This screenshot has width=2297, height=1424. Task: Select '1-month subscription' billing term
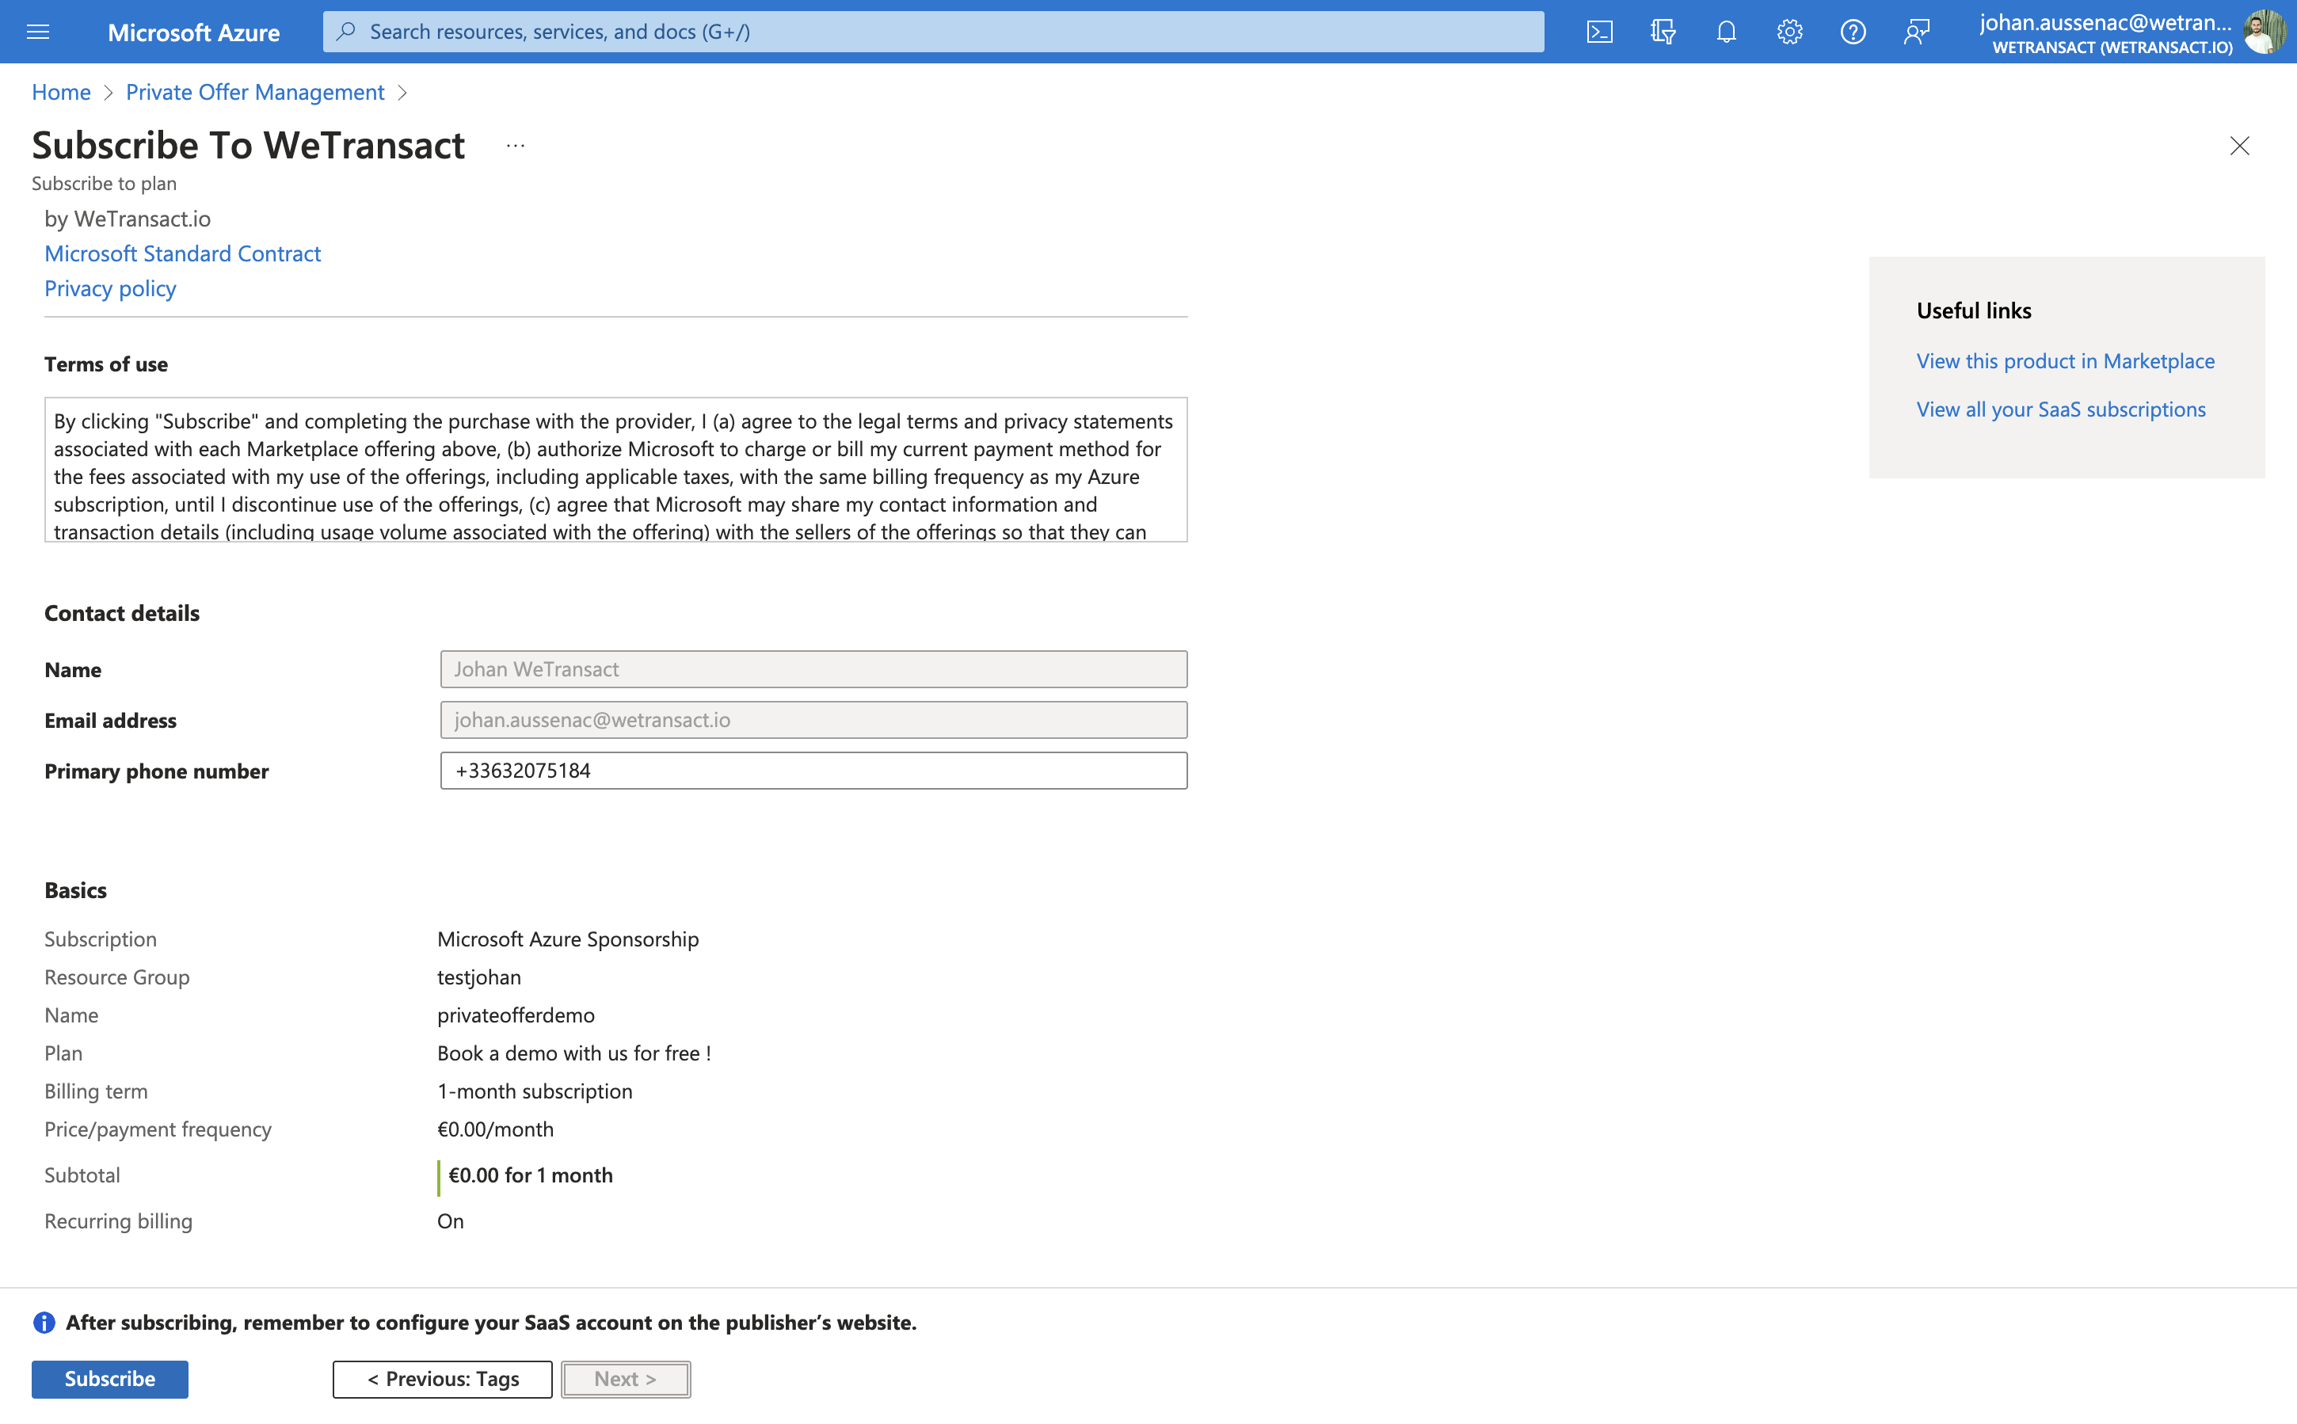pos(535,1091)
